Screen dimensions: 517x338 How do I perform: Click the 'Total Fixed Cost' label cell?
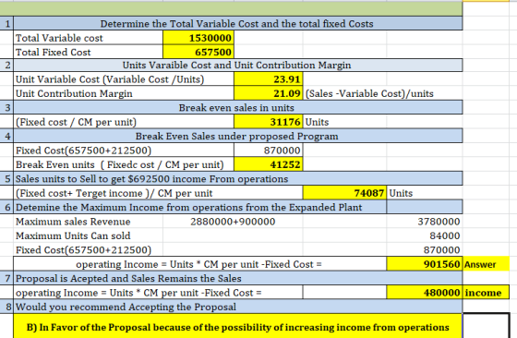point(88,52)
